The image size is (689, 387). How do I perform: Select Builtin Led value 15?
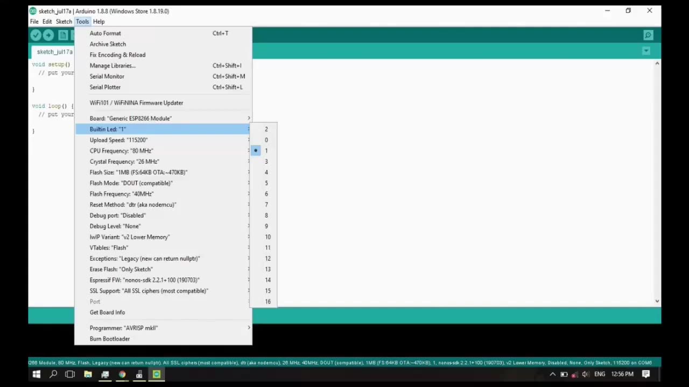264,290
